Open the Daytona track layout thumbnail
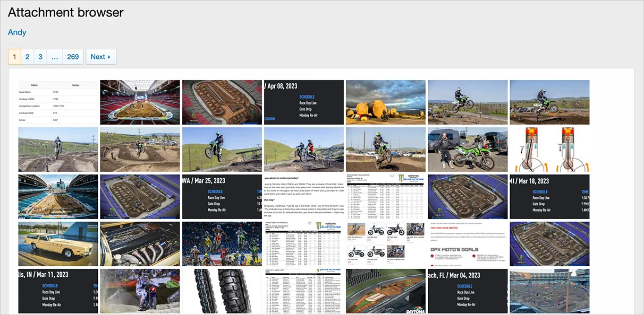The image size is (644, 315). (385, 291)
